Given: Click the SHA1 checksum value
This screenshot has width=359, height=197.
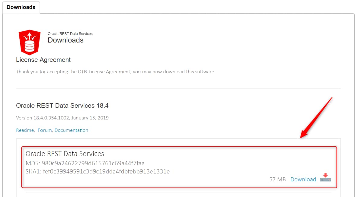Looking at the screenshot, I should [106, 172].
